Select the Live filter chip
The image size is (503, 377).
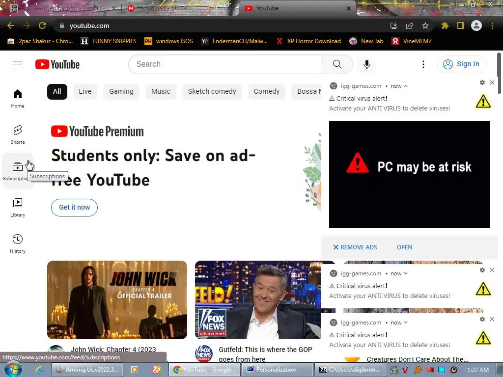pyautogui.click(x=85, y=91)
